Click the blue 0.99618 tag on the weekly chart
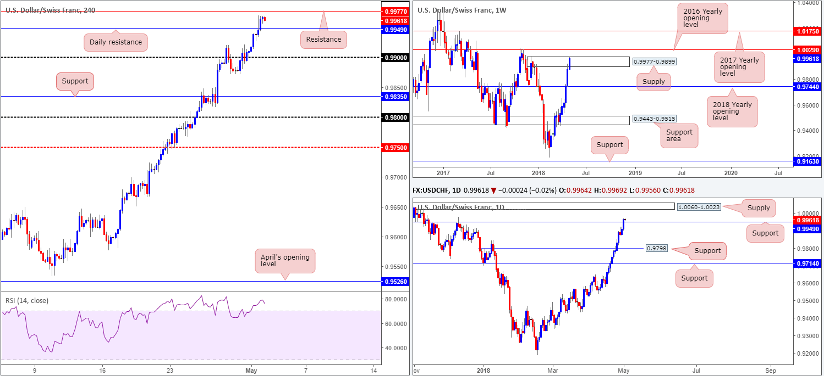Image resolution: width=824 pixels, height=376 pixels. 807,58
